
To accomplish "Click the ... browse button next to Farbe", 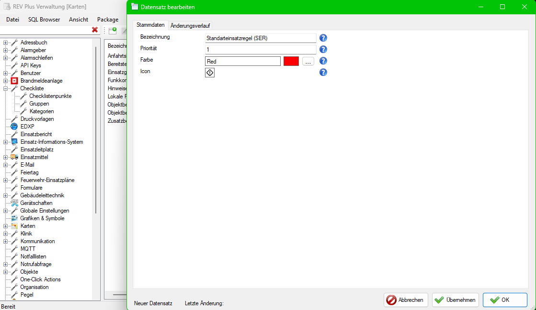I will pos(308,61).
